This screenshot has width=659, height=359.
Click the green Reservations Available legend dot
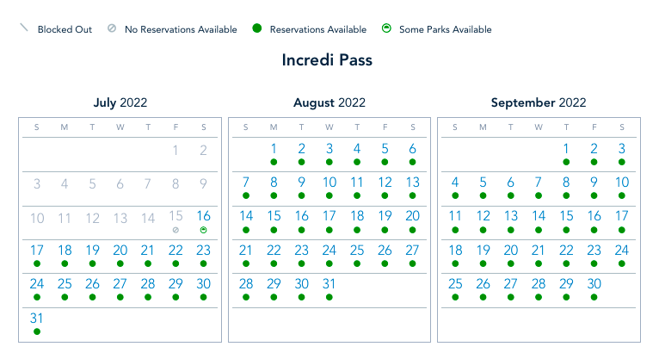(x=256, y=29)
